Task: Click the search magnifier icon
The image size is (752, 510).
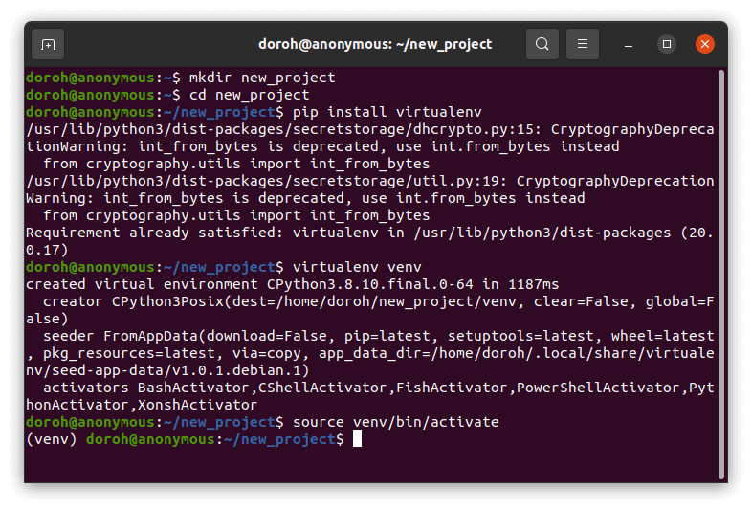Action: (x=542, y=44)
